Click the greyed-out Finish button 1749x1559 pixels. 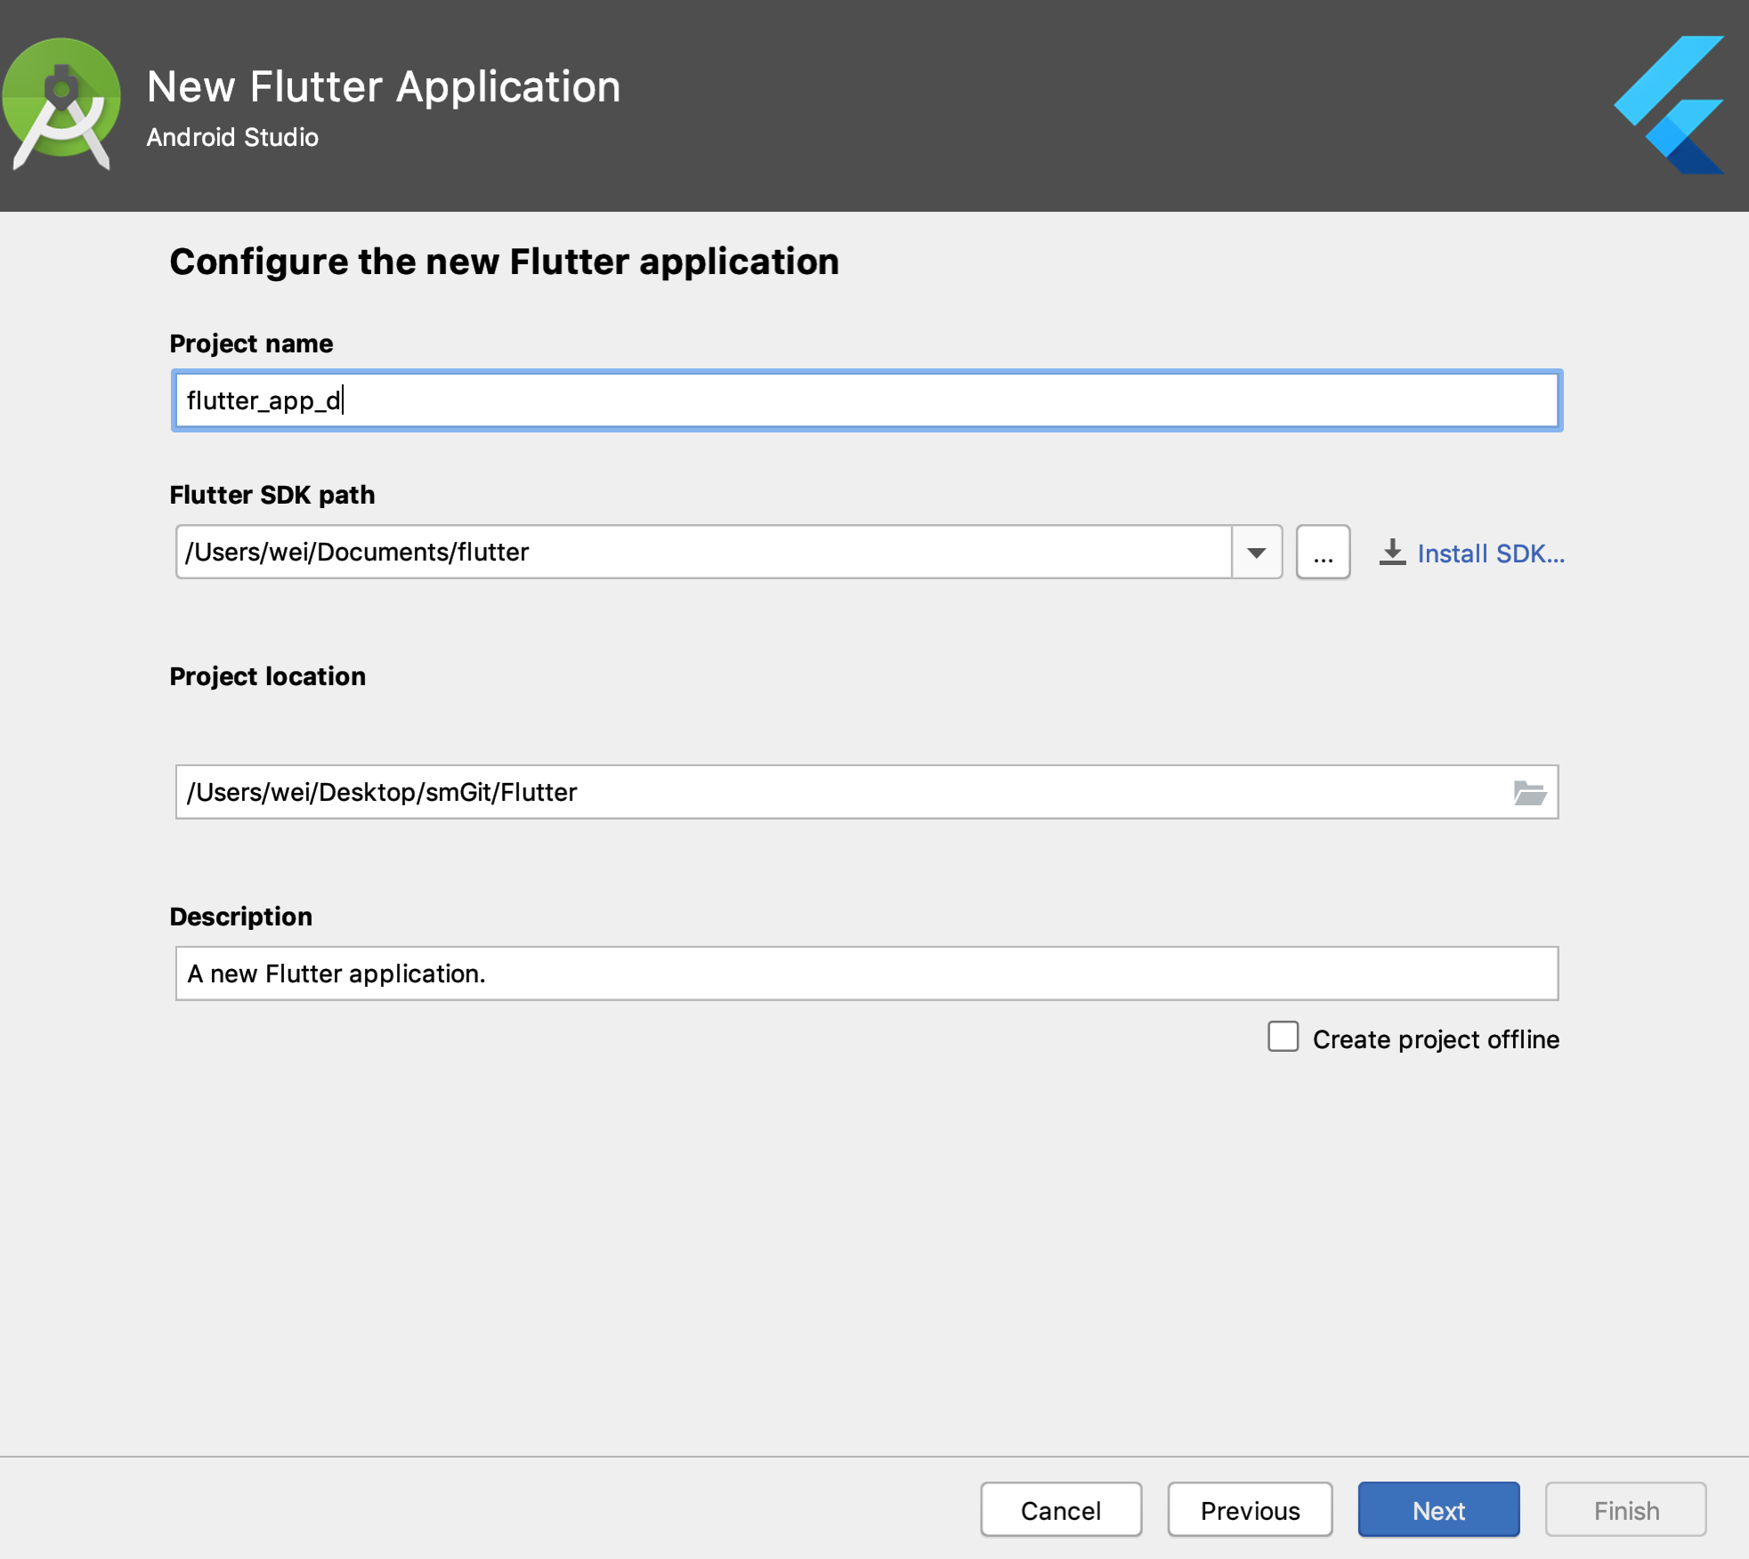[1625, 1510]
